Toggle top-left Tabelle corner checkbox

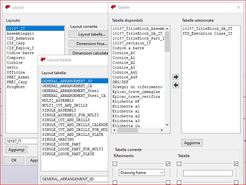[179, 164]
